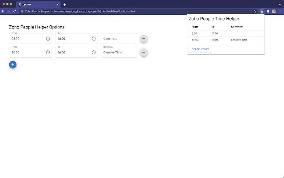Open clock picker for 10:00 To field
This screenshot has height=178, width=284.
click(94, 39)
